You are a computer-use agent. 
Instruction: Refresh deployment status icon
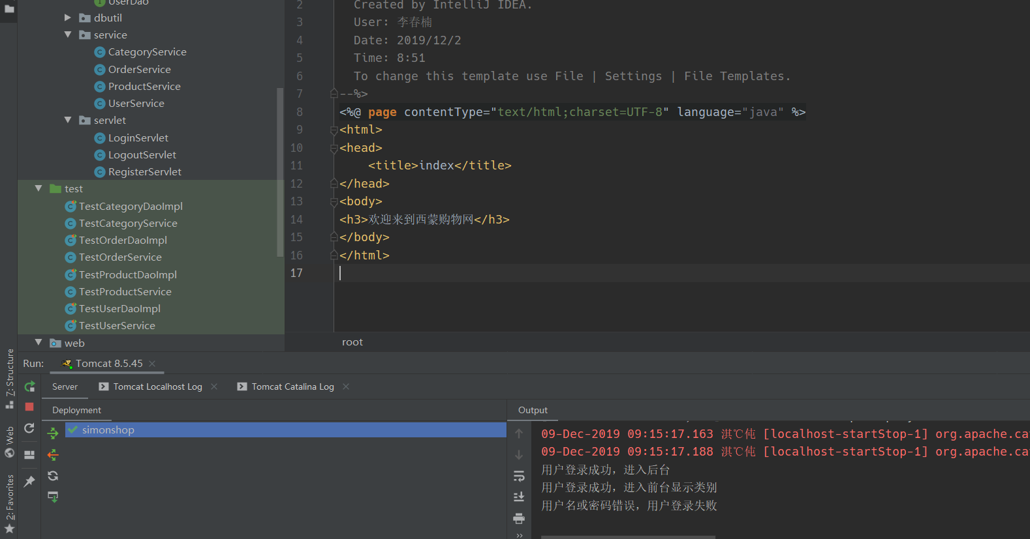pos(53,476)
